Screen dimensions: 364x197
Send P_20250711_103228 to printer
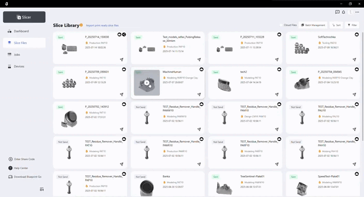pyautogui.click(x=277, y=59)
